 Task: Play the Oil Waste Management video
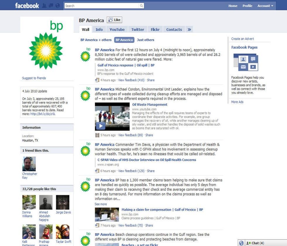click(x=101, y=126)
